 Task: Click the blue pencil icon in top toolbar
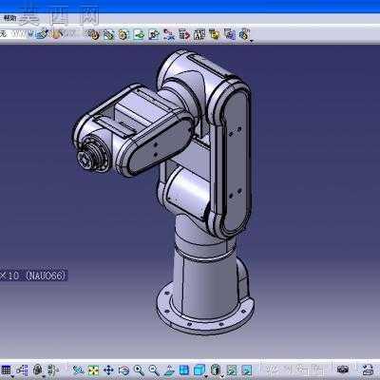pyautogui.click(x=42, y=34)
